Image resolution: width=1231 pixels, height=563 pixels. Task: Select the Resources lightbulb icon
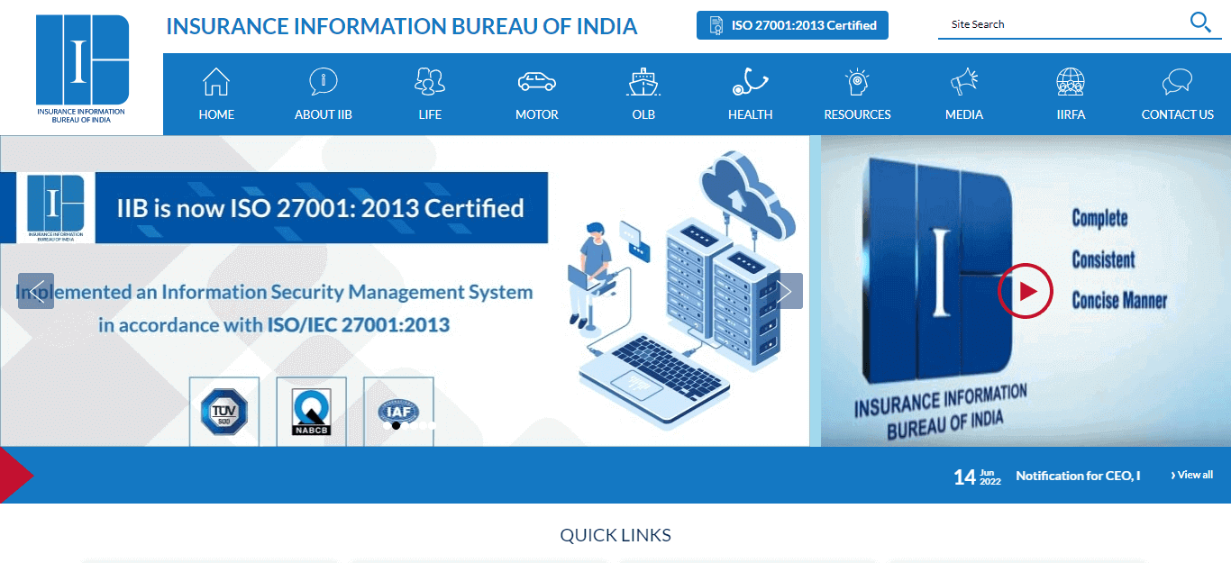coord(857,81)
